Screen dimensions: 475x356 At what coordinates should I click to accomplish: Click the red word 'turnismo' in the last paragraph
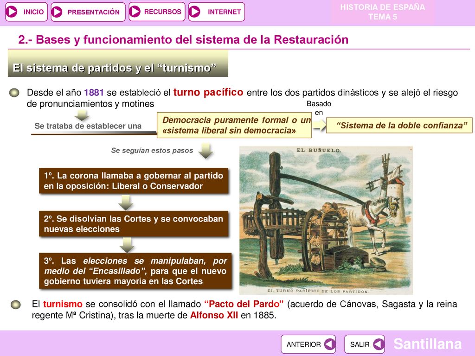click(x=63, y=304)
